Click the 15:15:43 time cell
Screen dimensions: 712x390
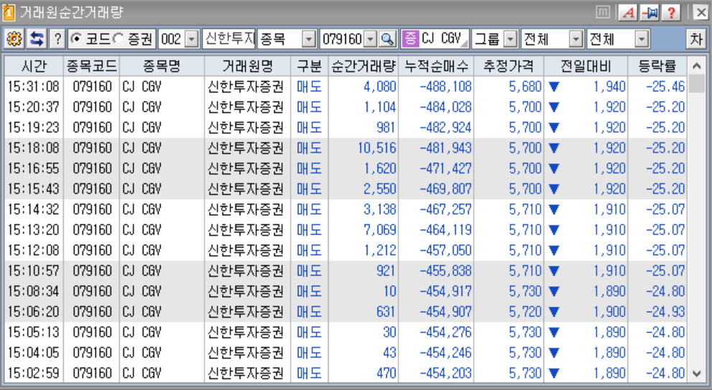pyautogui.click(x=34, y=189)
